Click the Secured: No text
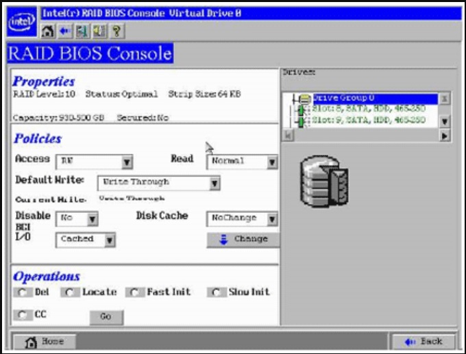466x354 pixels. pyautogui.click(x=143, y=118)
